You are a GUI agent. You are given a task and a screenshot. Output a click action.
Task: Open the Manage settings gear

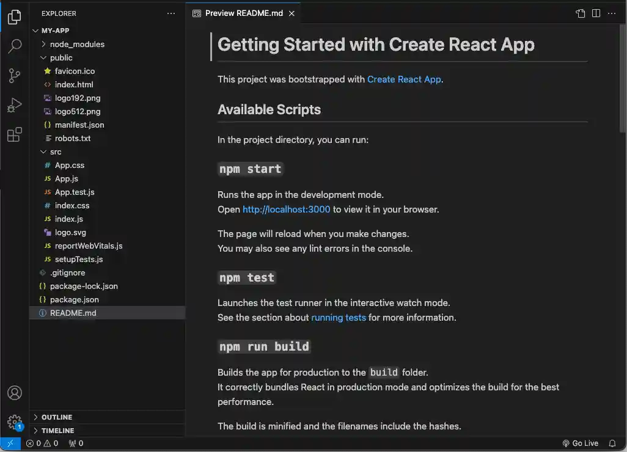point(15,422)
